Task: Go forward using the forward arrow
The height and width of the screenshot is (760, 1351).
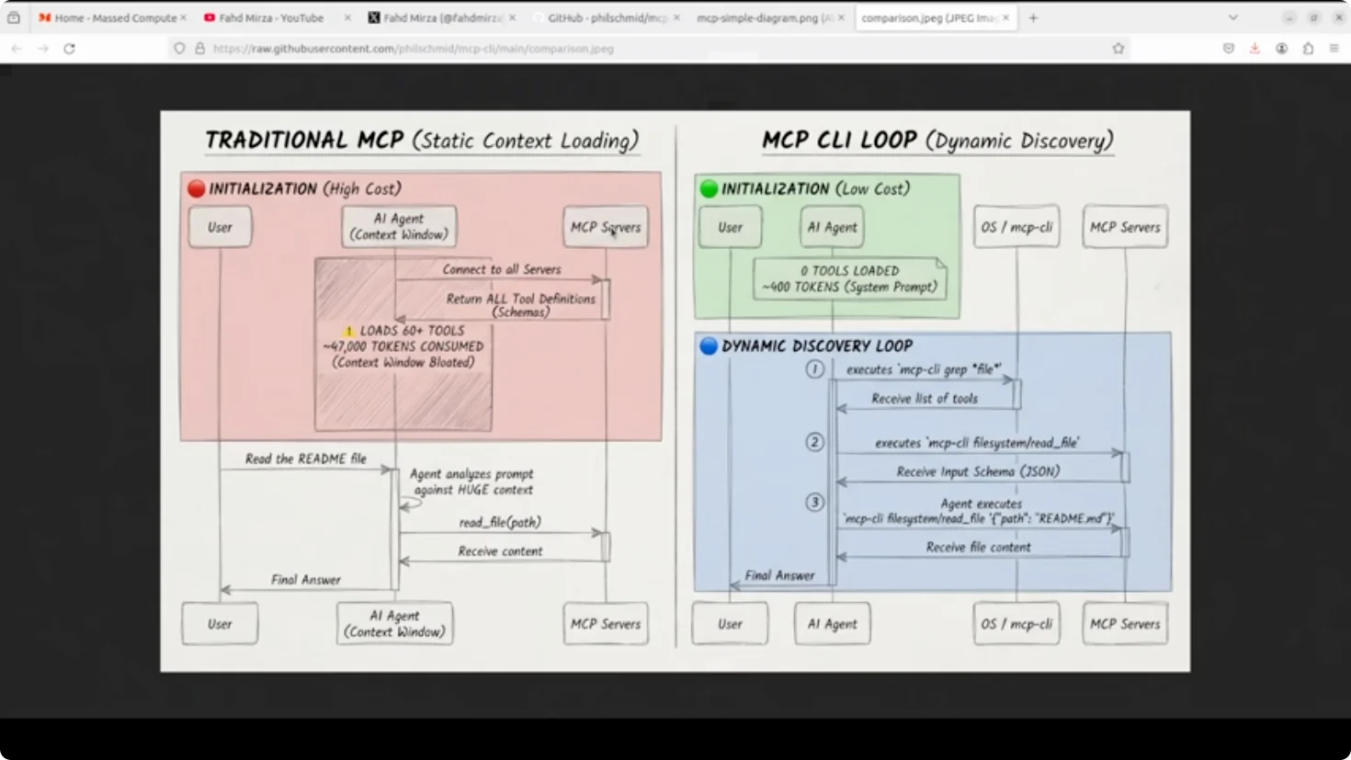Action: coord(42,48)
